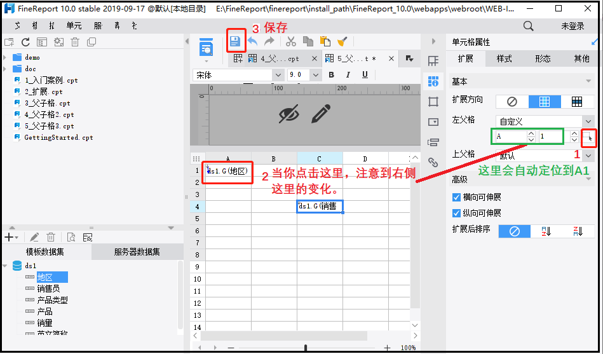Click the pencil edit icon in gray area
The image size is (603, 354).
[321, 114]
